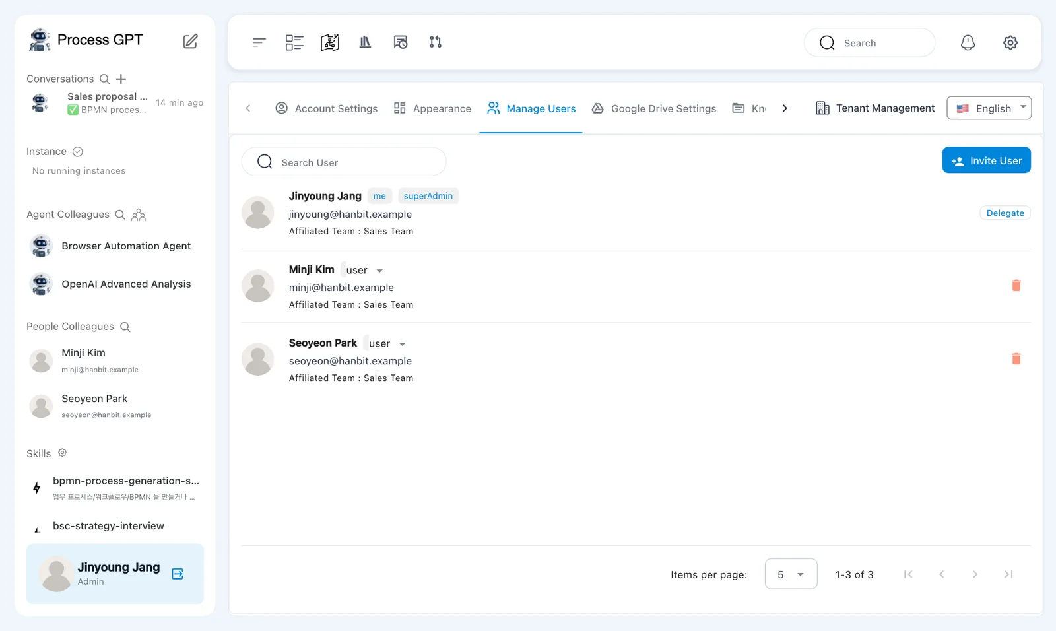
Task: Open the settings gear in the top bar
Action: [1010, 42]
